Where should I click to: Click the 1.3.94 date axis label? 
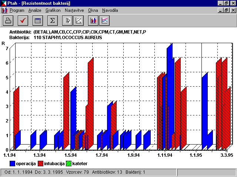[x=40, y=155]
